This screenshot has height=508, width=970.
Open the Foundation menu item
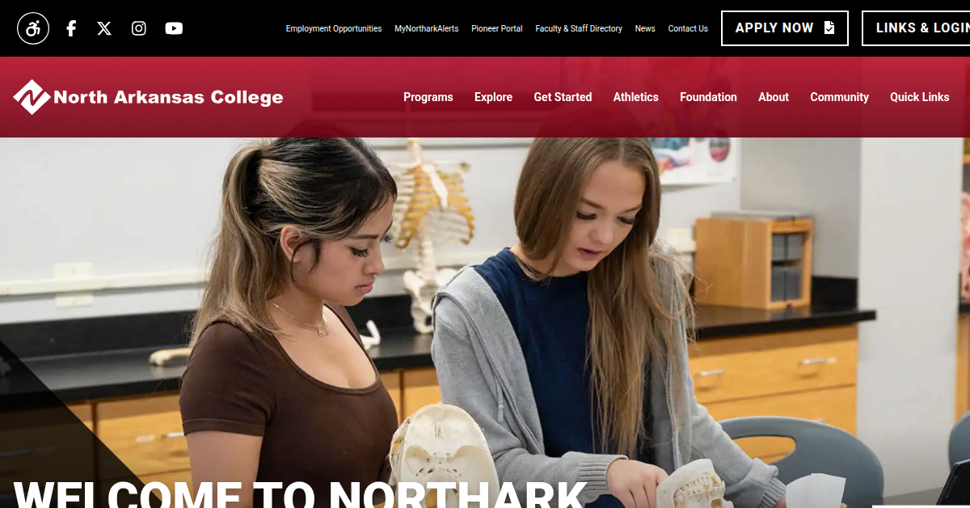(708, 97)
